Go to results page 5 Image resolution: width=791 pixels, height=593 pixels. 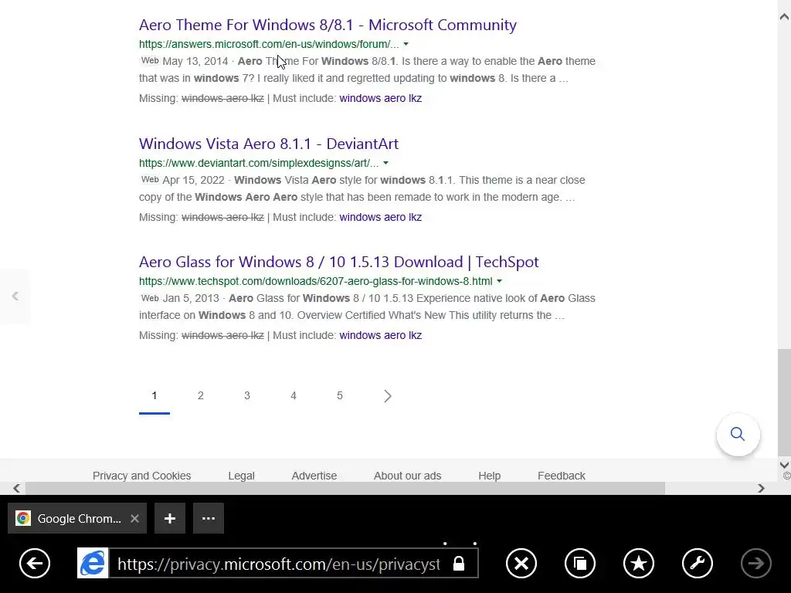pos(340,396)
